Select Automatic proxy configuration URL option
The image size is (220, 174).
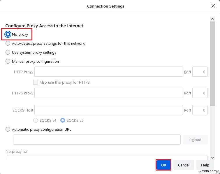[8, 129]
